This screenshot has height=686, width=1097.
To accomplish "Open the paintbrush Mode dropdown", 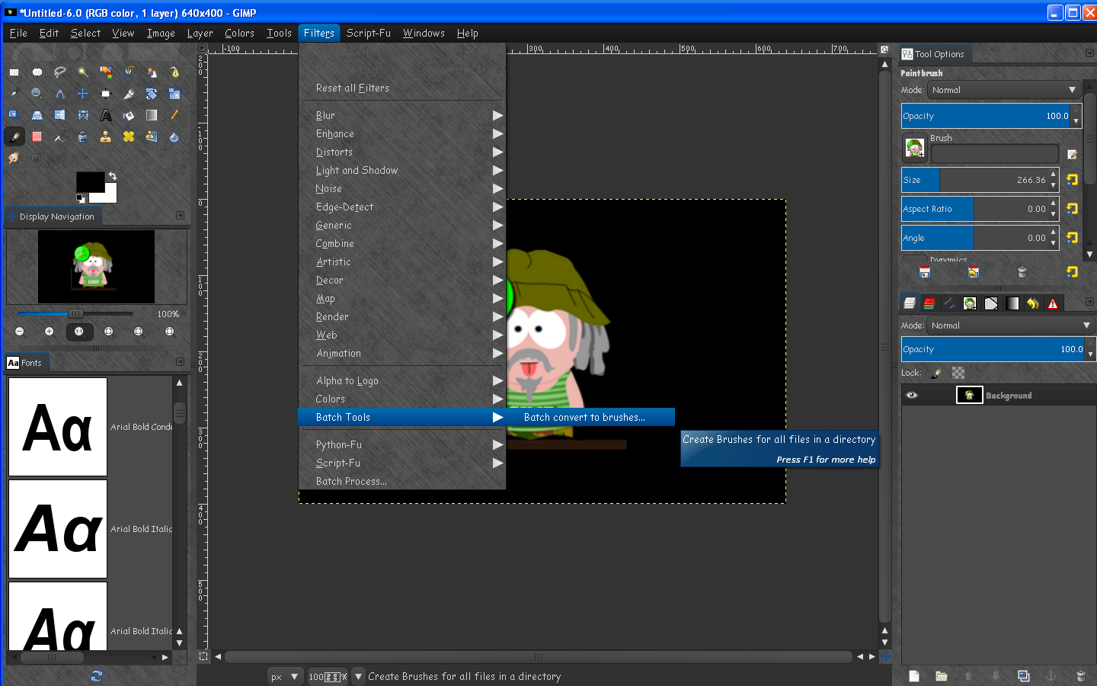I will pyautogui.click(x=1003, y=90).
